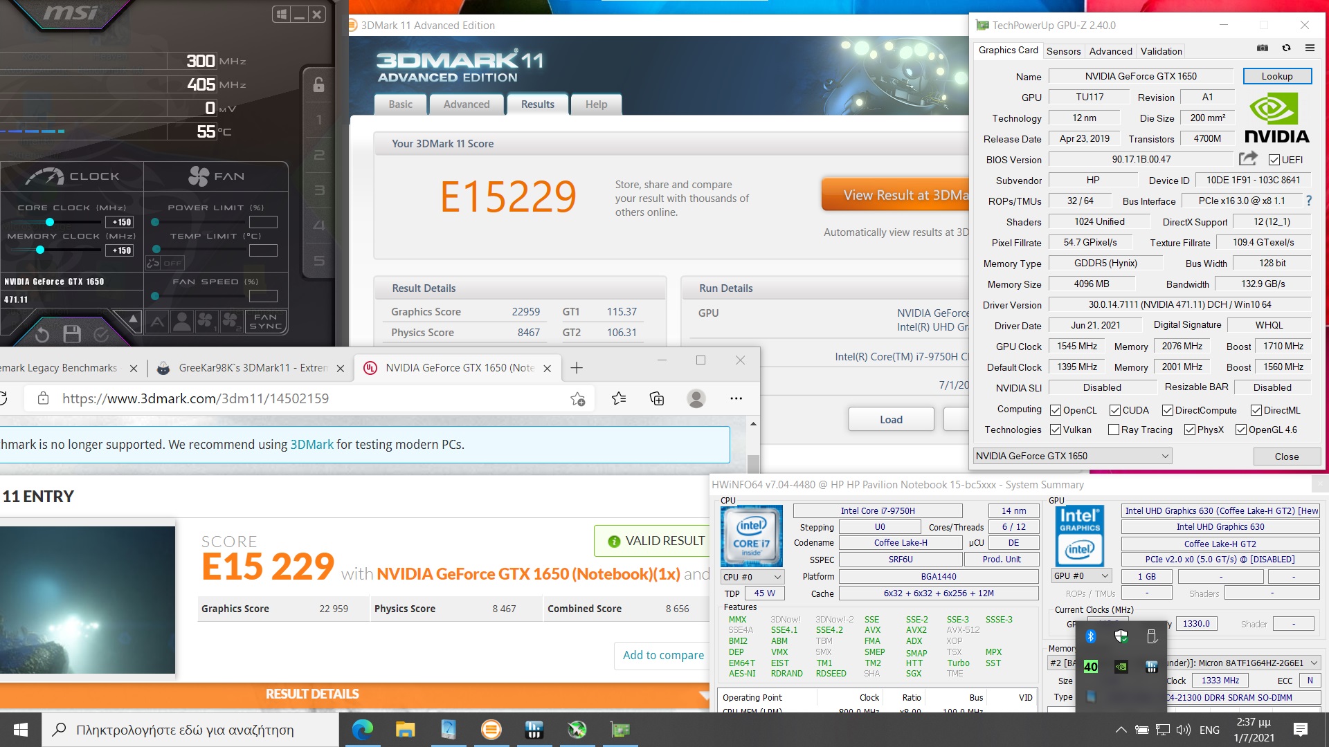Viewport: 1329px width, 747px height.
Task: Enable auto fan mode A icon
Action: (157, 321)
